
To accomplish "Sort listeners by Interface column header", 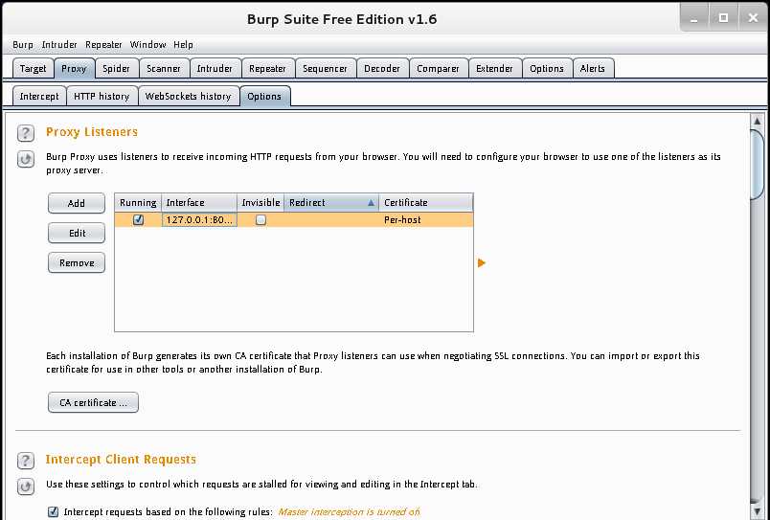I will click(x=199, y=203).
